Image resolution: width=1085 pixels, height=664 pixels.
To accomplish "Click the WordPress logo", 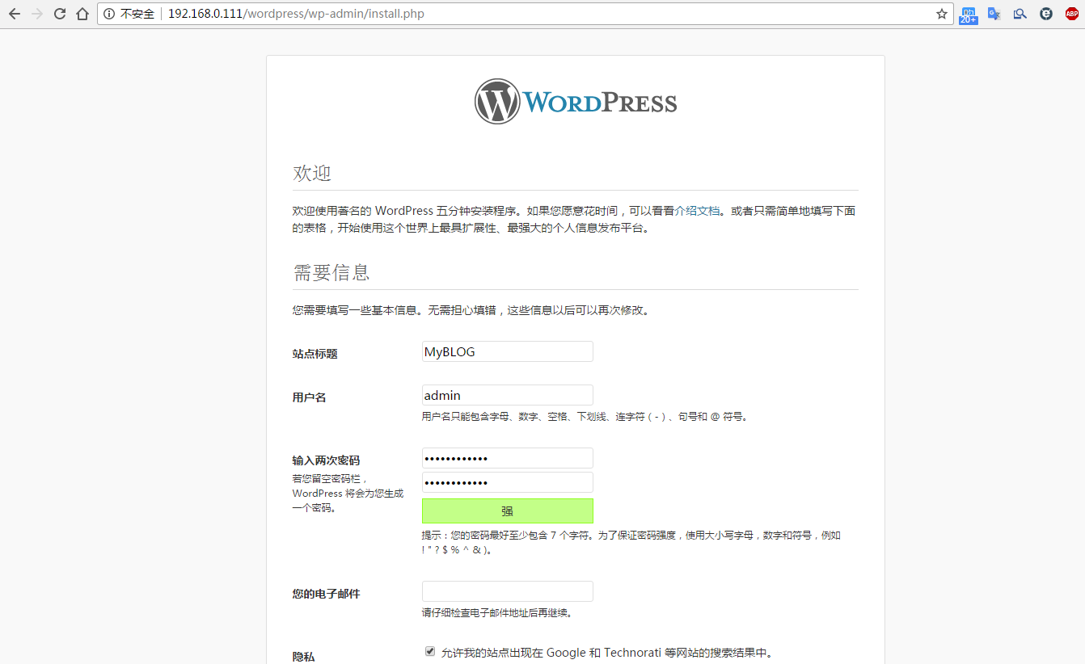I will pos(576,101).
